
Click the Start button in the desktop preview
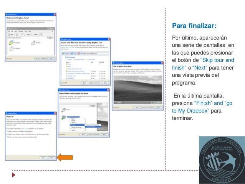119,103
